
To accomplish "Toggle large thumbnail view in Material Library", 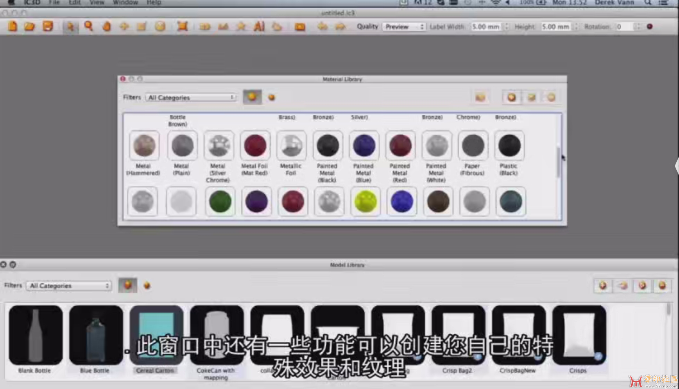I will pyautogui.click(x=252, y=97).
